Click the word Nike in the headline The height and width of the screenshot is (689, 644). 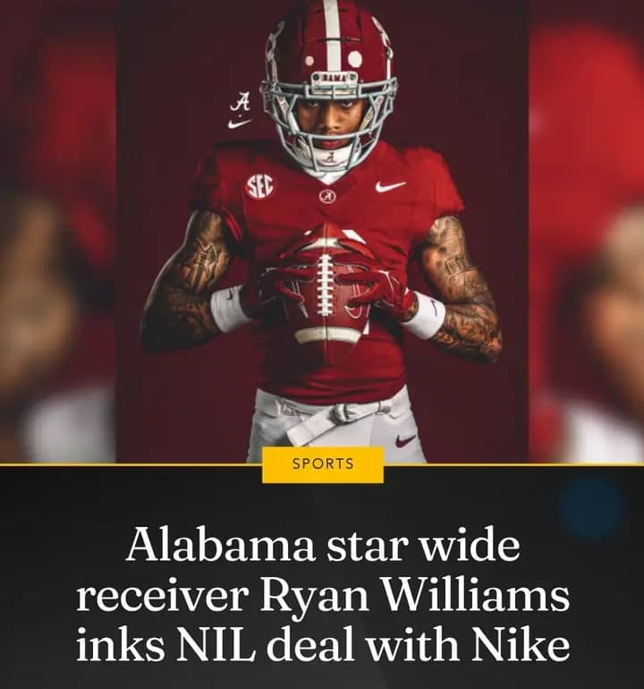point(521,645)
